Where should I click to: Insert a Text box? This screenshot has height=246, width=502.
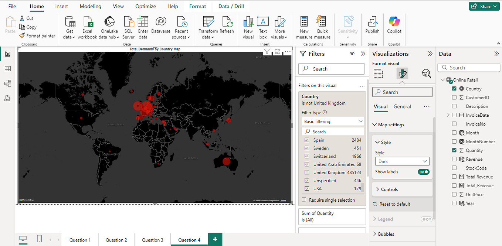[x=263, y=23]
